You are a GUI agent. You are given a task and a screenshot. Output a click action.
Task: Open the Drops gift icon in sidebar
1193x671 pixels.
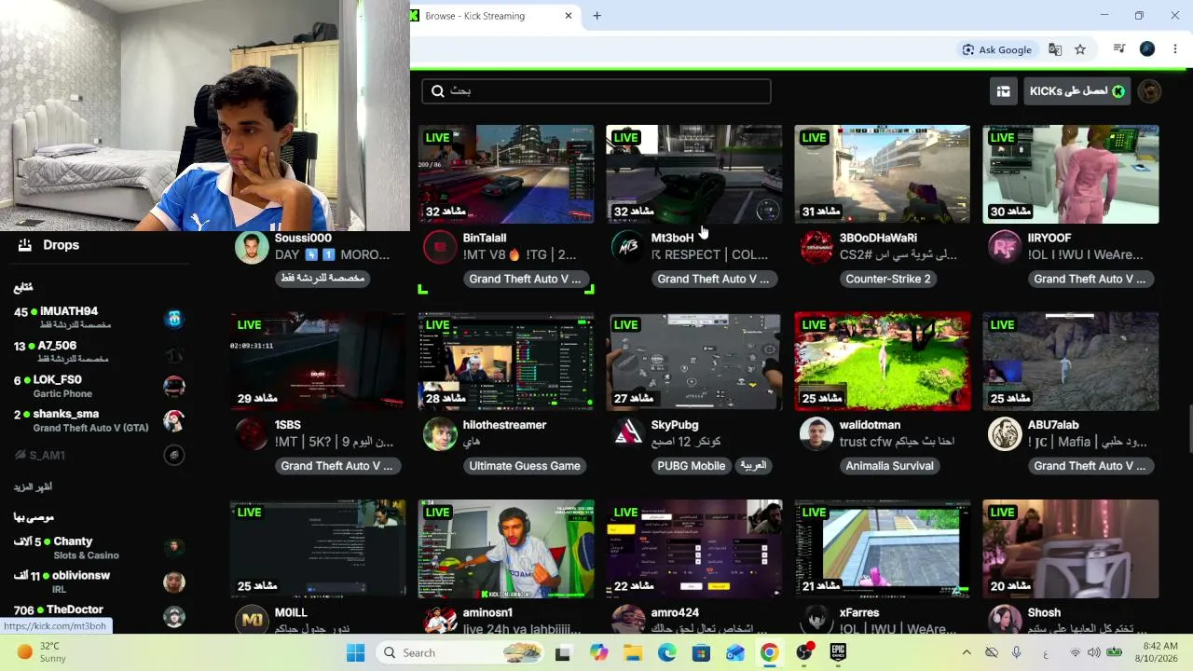[x=25, y=245]
